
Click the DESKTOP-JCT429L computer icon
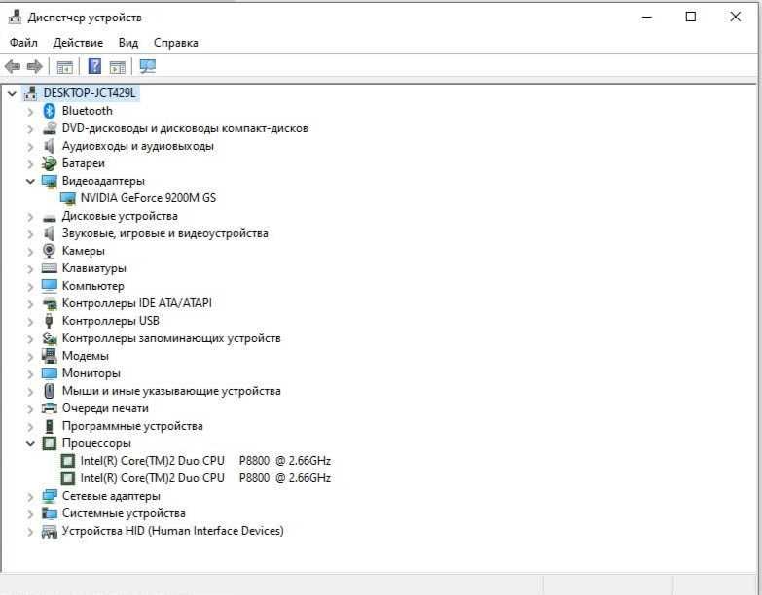coord(30,93)
